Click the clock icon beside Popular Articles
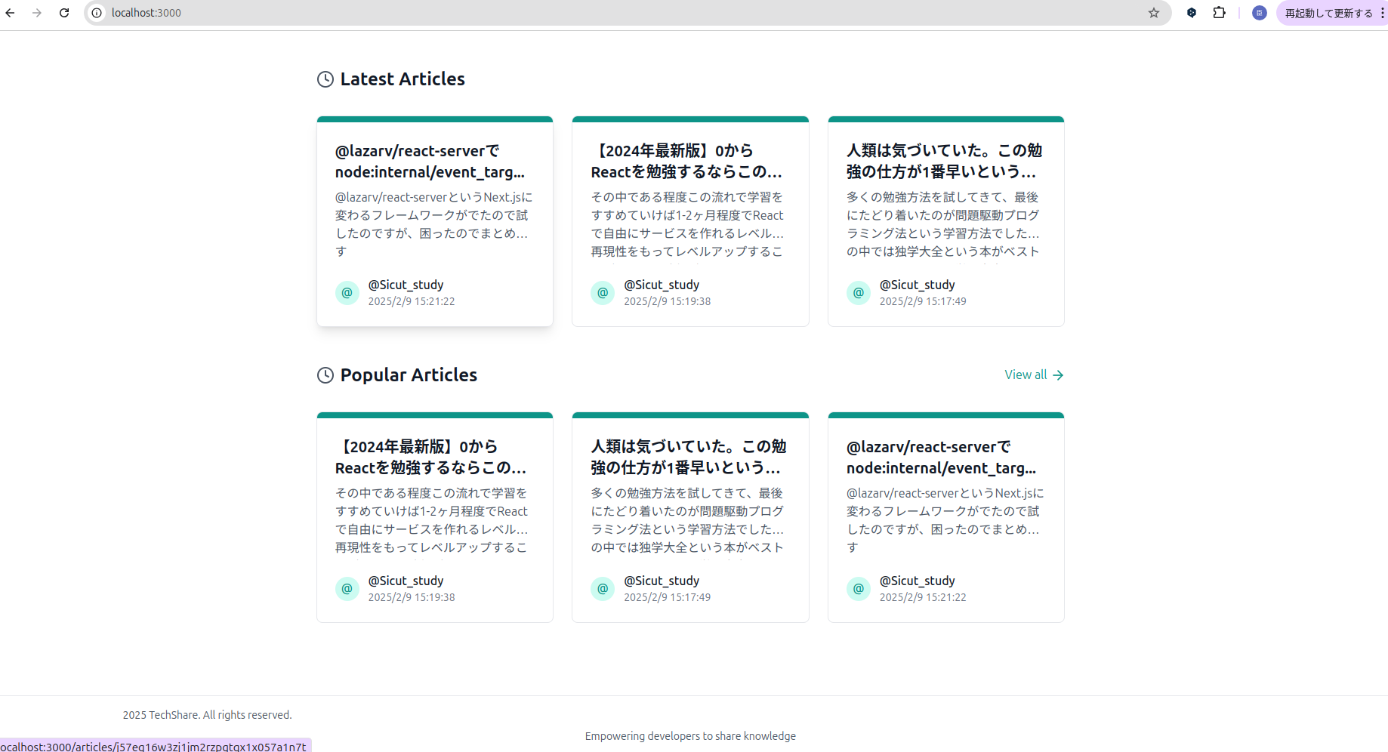 [x=325, y=375]
